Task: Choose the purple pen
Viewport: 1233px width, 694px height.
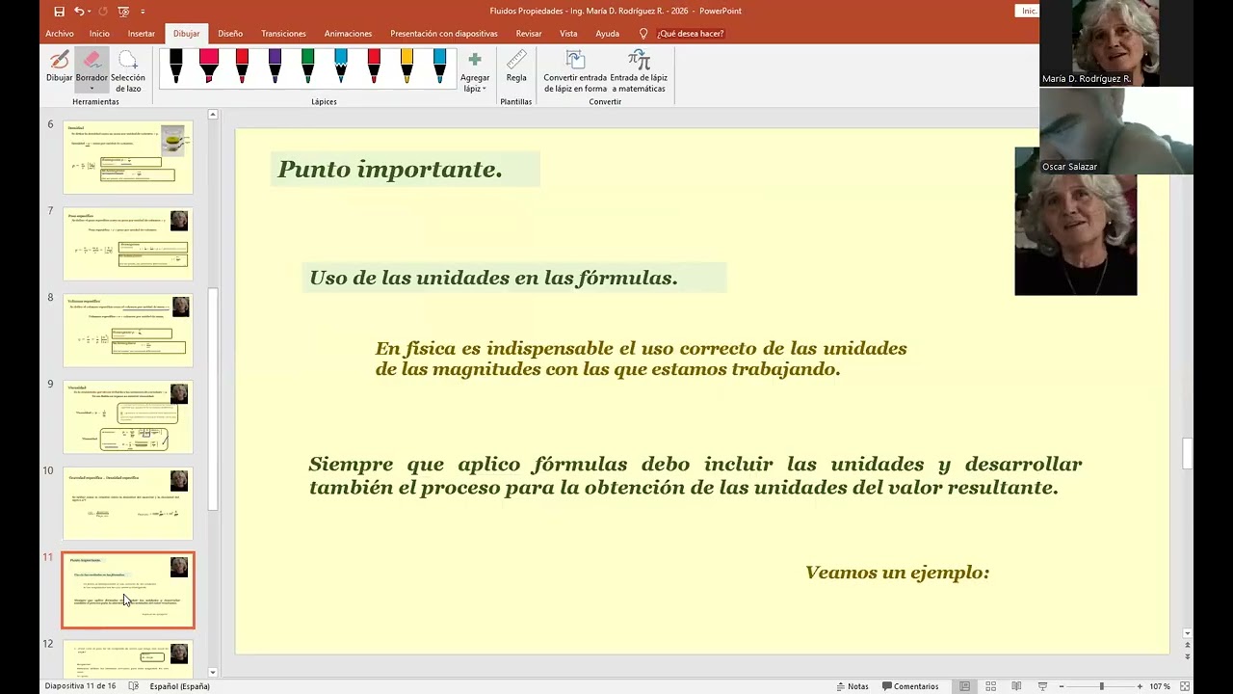Action: (x=275, y=67)
